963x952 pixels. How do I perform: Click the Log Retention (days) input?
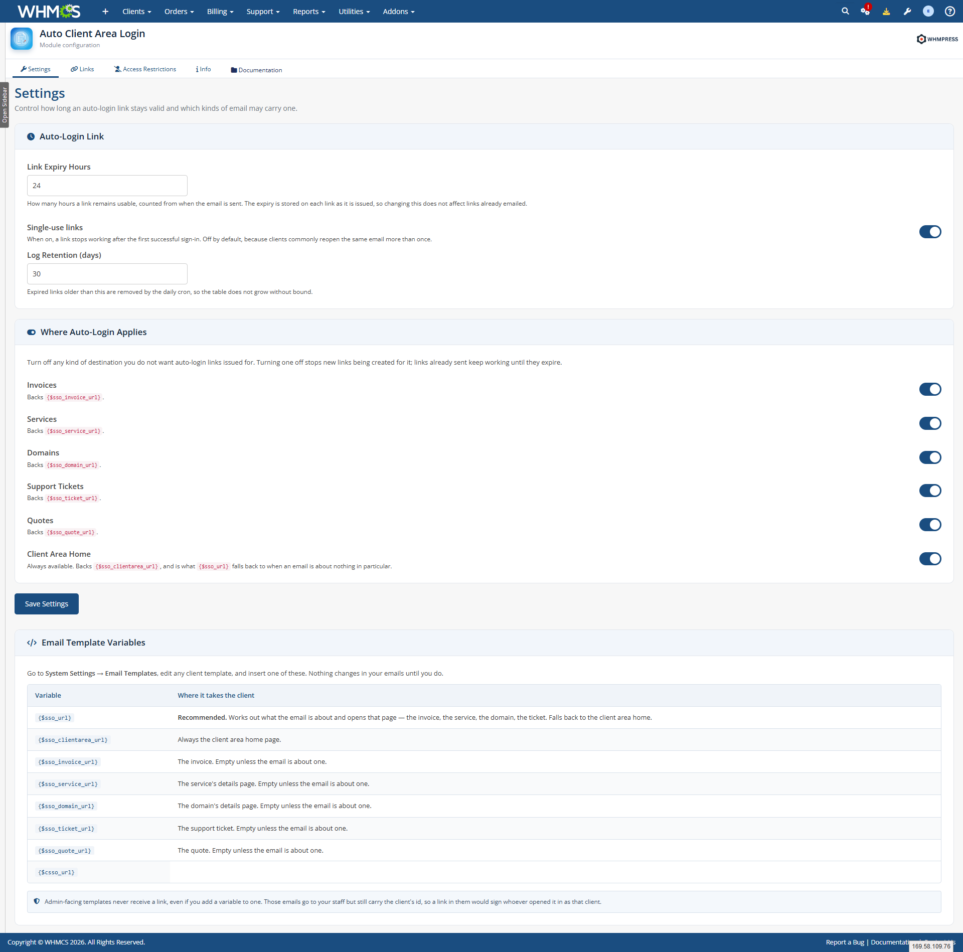107,274
